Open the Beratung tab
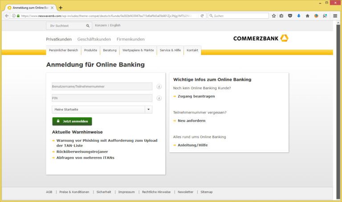 click(x=110, y=50)
